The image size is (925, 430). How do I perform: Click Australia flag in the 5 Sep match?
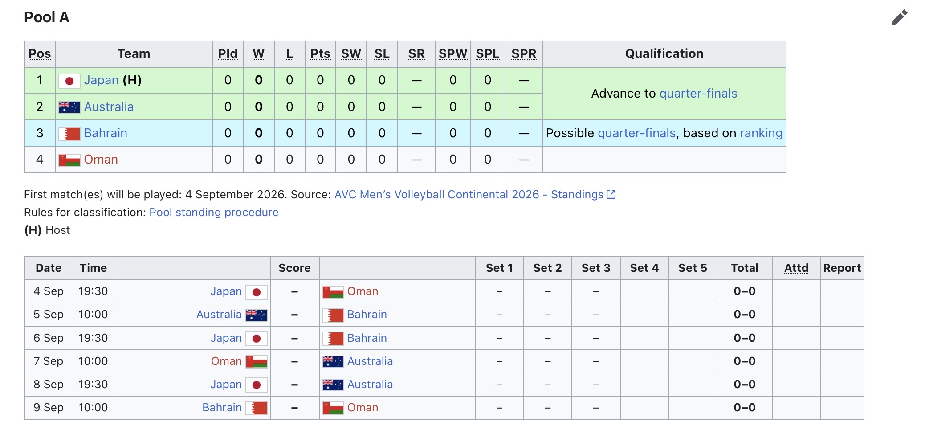pos(257,315)
